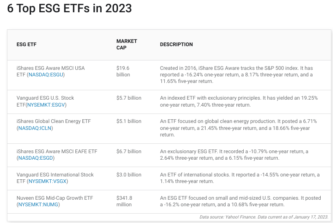The height and width of the screenshot is (223, 333).
Task: Click the $3.0 billion market cap cell
Action: point(129,175)
